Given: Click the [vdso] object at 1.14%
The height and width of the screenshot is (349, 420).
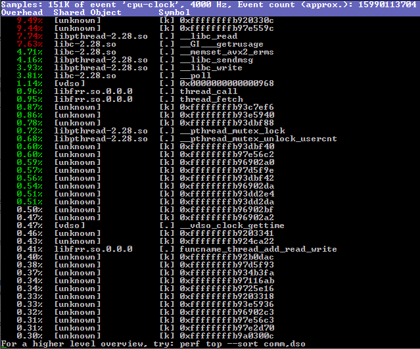Looking at the screenshot, I should pos(70,83).
